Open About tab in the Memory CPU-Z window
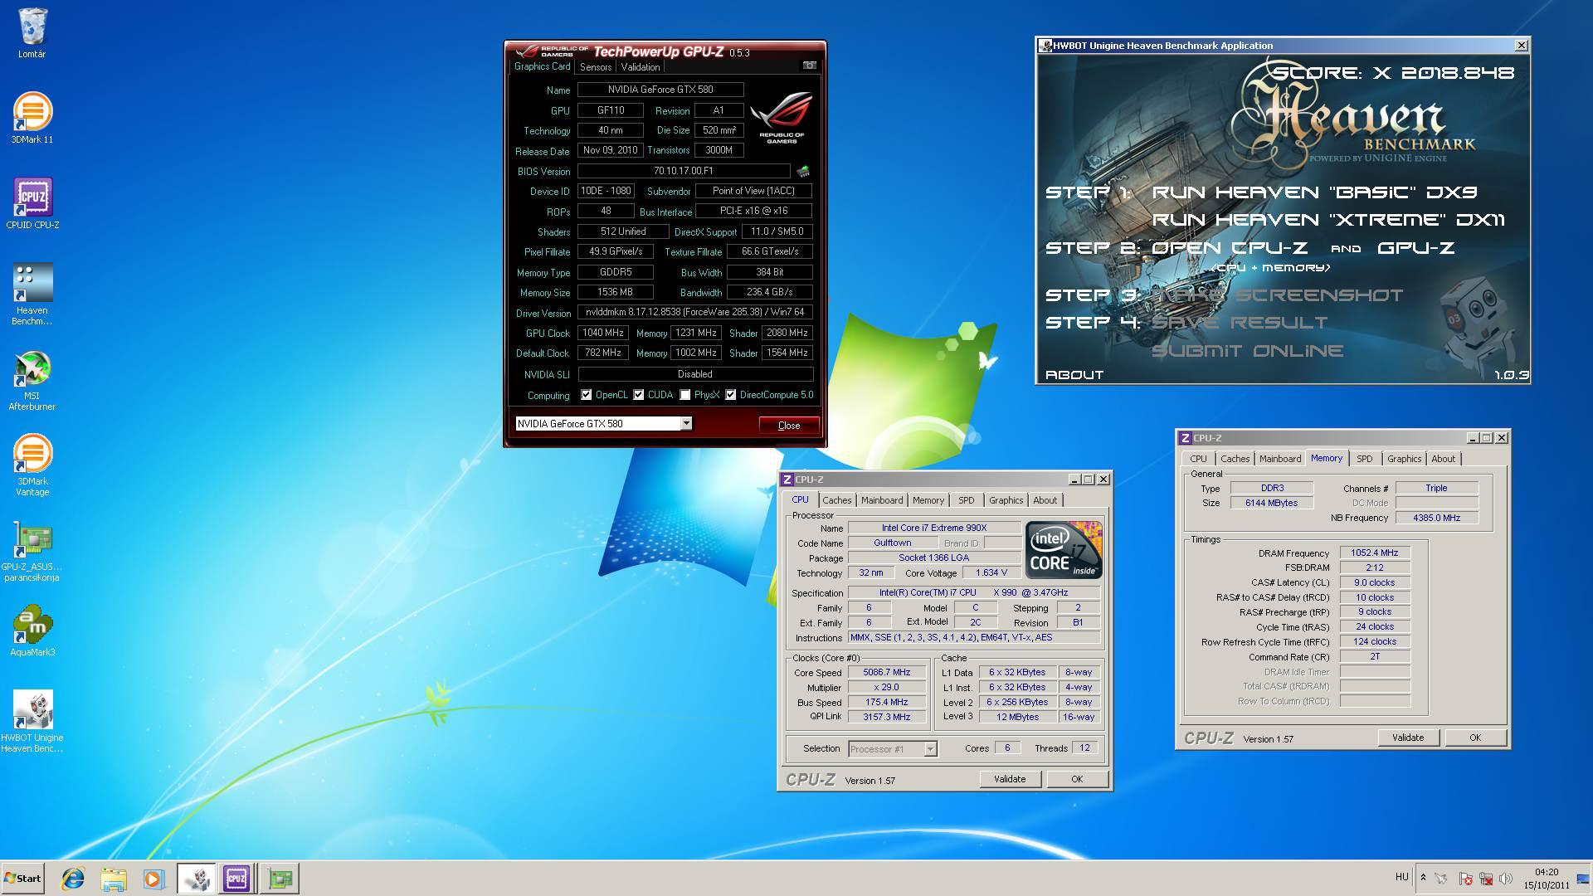 click(x=1444, y=459)
